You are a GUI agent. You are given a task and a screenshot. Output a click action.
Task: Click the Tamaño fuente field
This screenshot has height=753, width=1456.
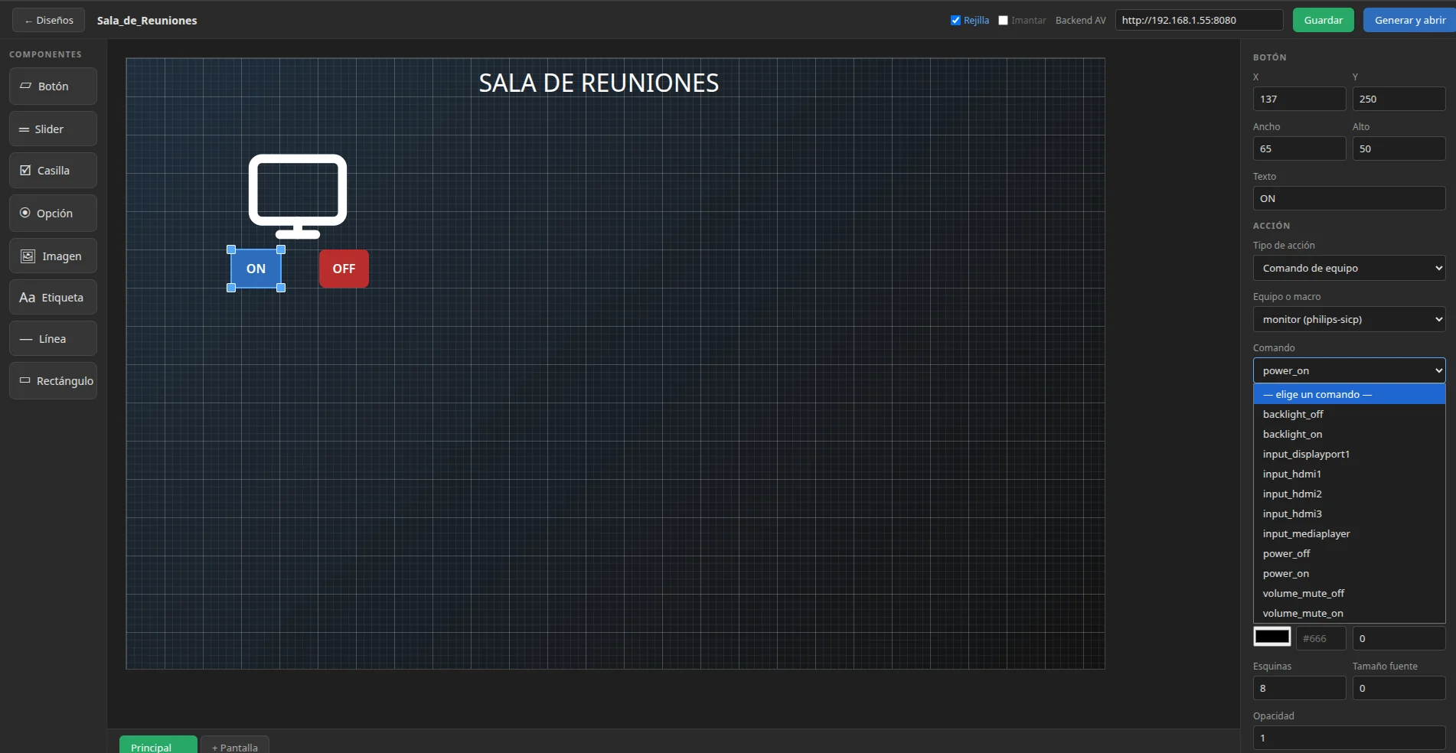[1399, 688]
